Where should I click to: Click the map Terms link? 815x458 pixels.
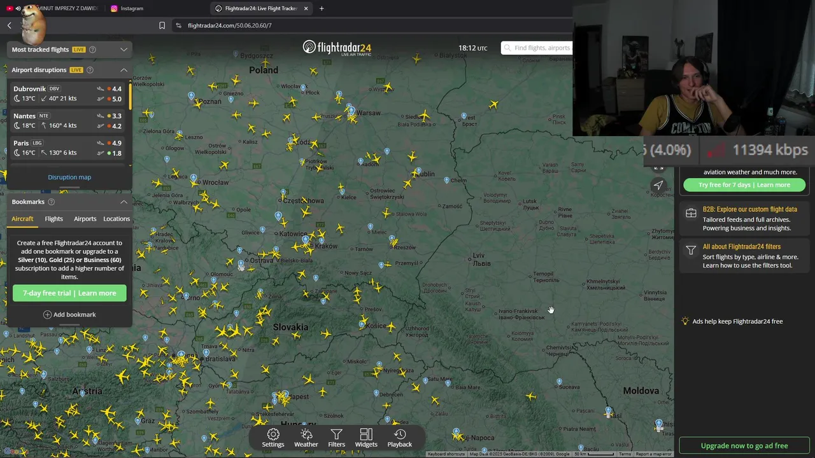[625, 454]
